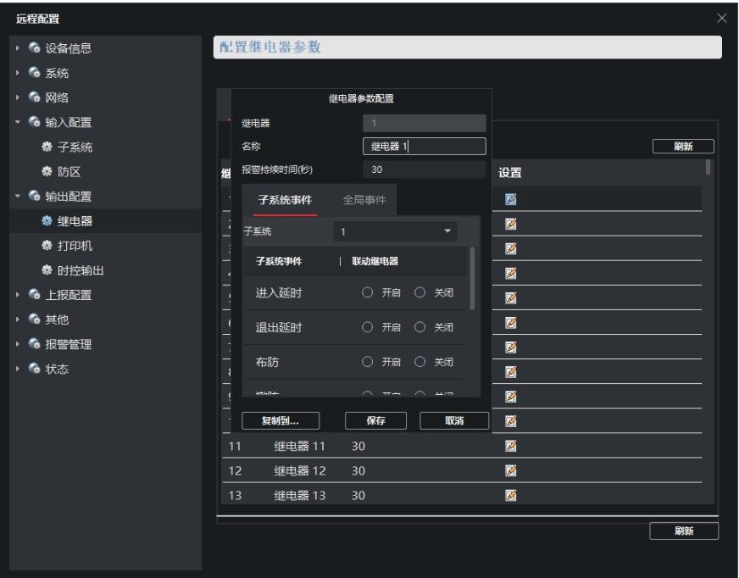Viewport: 739px width, 578px height.
Task: Switch to the 子系统事件 tab
Action: tap(285, 200)
